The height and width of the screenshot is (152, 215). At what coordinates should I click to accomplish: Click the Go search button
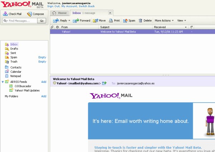click(x=42, y=21)
